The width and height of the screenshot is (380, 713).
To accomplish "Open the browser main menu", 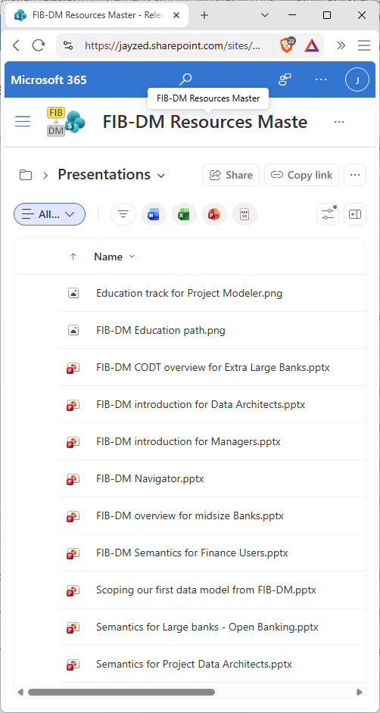I will pyautogui.click(x=364, y=45).
